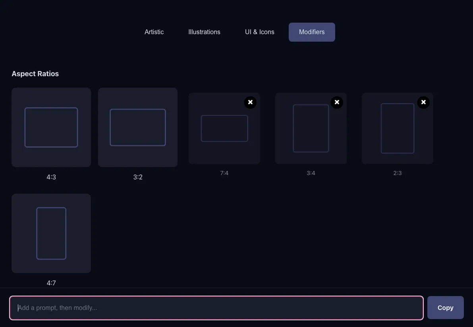Click the 7:4 label text

coord(224,173)
